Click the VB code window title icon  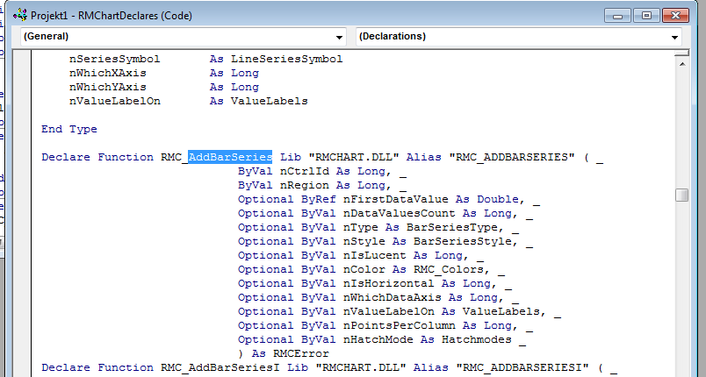click(20, 16)
